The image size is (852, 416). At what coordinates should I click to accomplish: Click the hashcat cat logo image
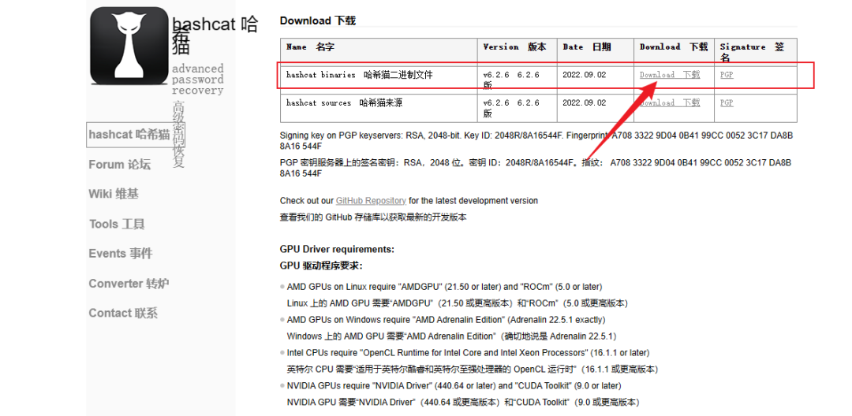click(129, 46)
